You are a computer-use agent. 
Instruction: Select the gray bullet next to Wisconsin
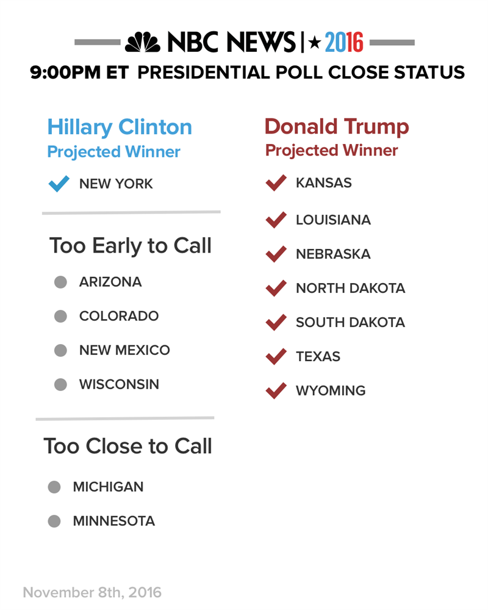(60, 384)
